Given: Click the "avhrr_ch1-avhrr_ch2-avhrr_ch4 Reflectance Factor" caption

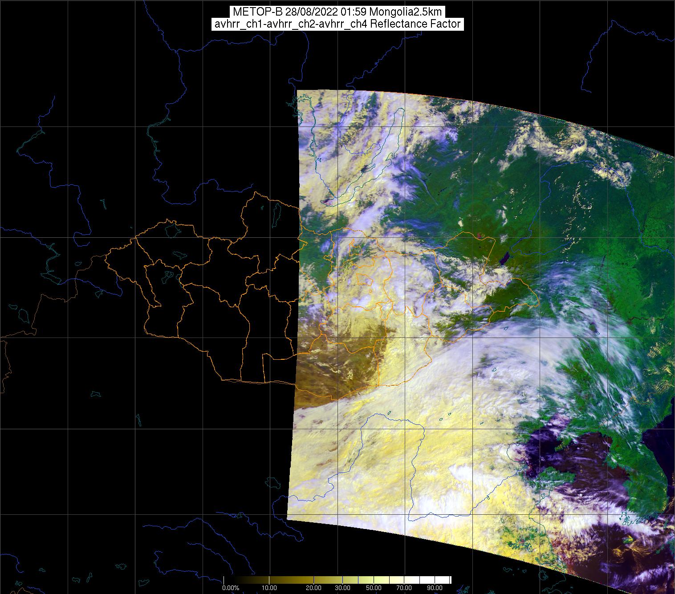Looking at the screenshot, I should click(x=337, y=24).
